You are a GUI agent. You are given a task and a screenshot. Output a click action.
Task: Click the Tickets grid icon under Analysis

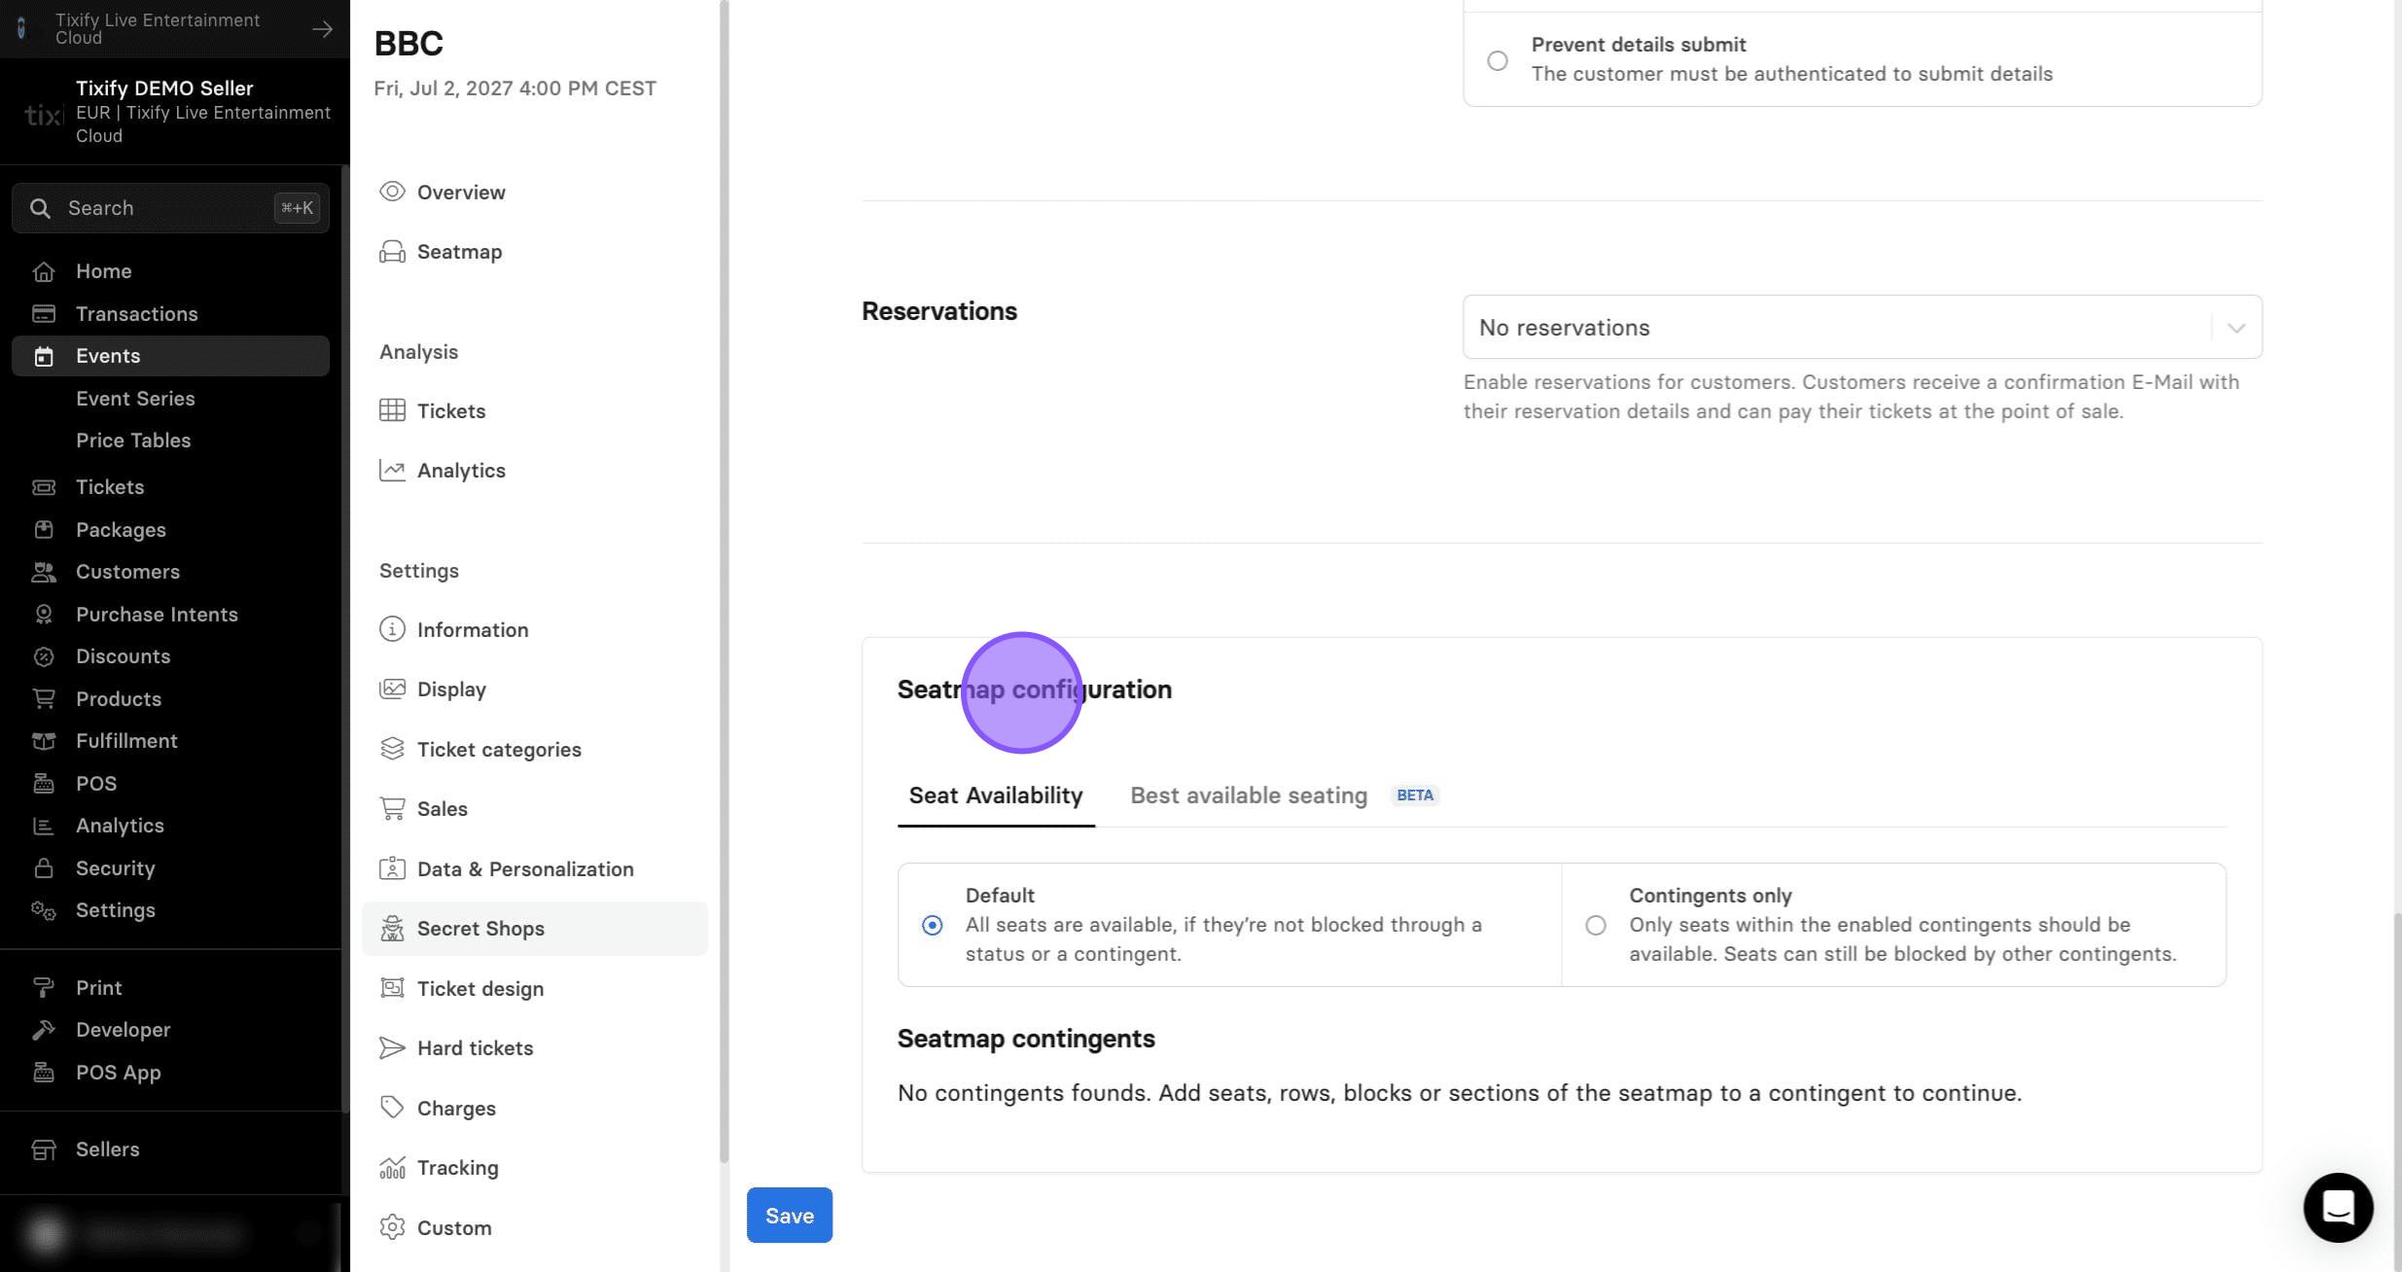tap(392, 410)
